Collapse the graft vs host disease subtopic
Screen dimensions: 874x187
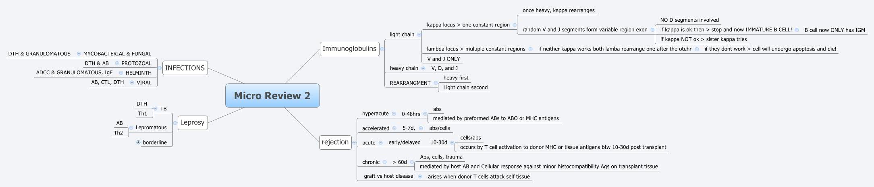[x=420, y=176]
